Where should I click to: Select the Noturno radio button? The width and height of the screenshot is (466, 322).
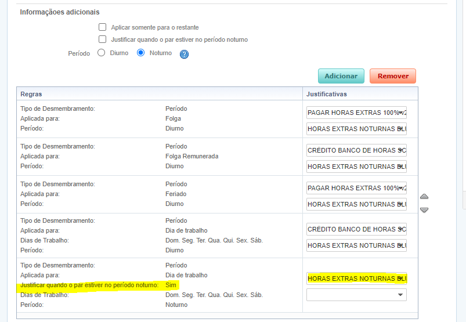140,53
